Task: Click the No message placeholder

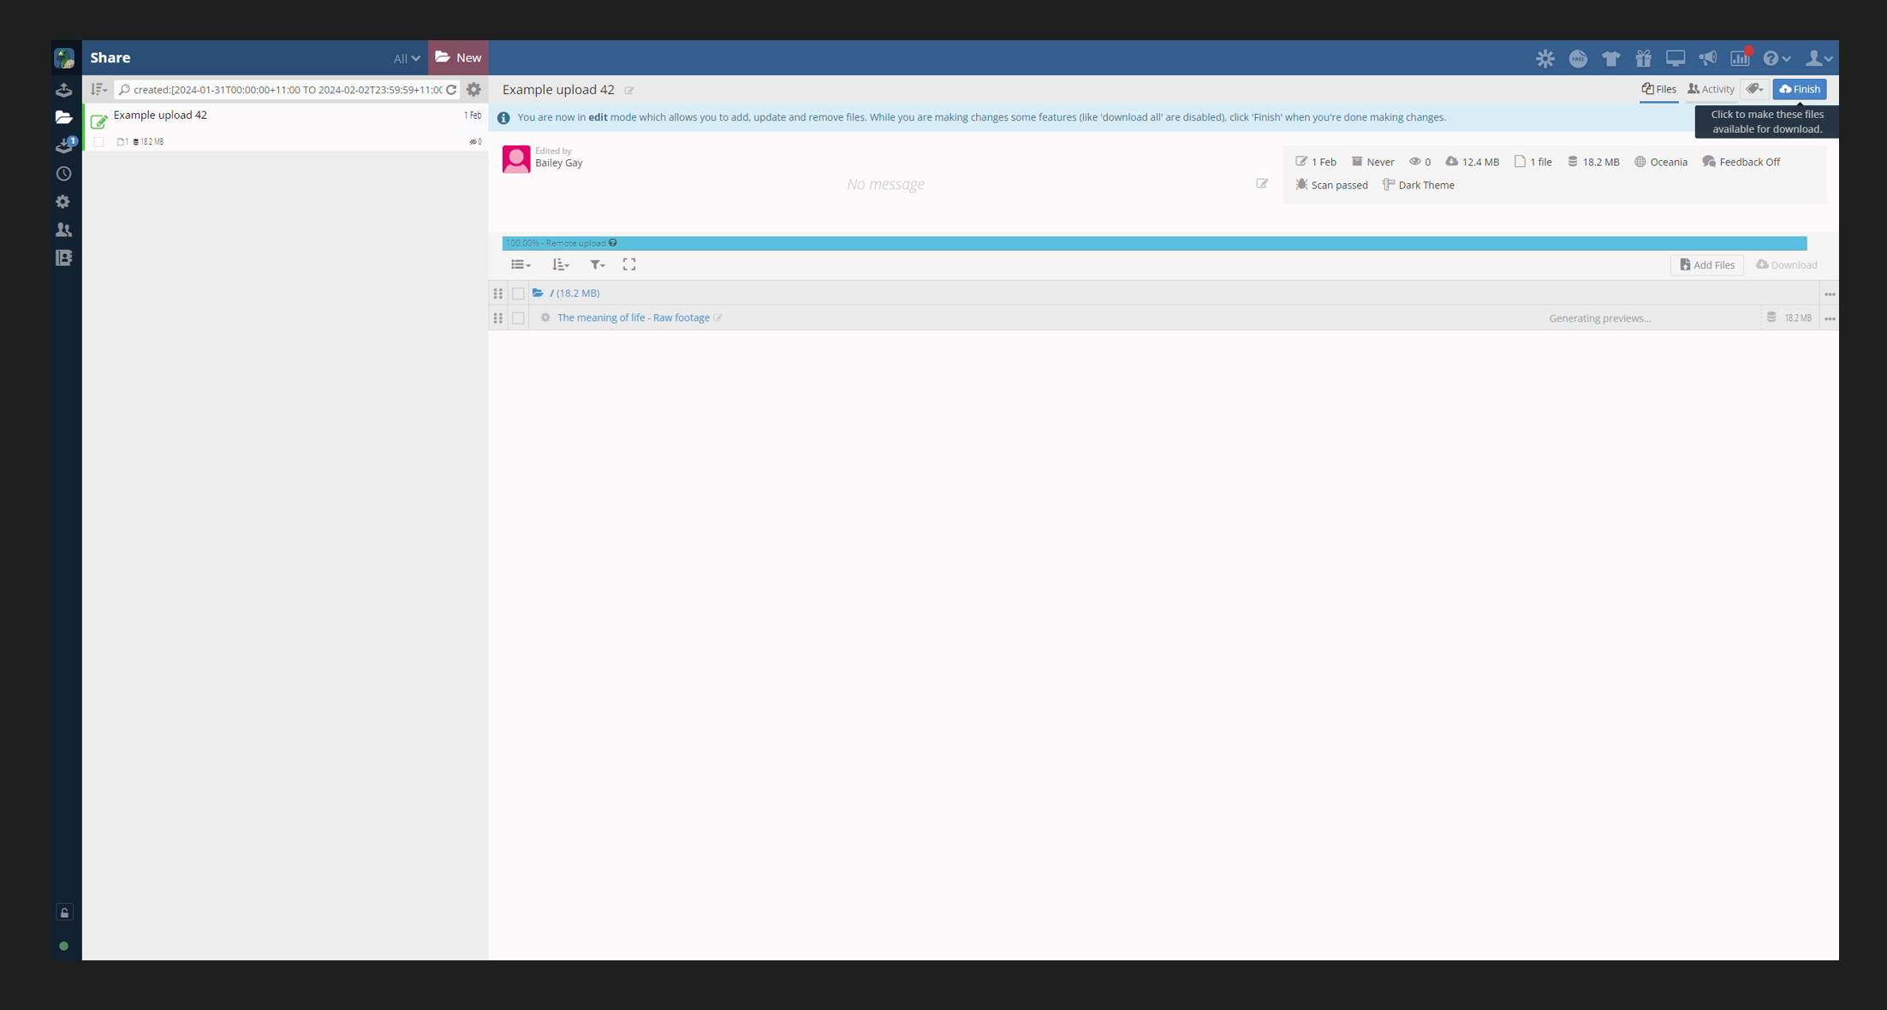Action: click(885, 184)
